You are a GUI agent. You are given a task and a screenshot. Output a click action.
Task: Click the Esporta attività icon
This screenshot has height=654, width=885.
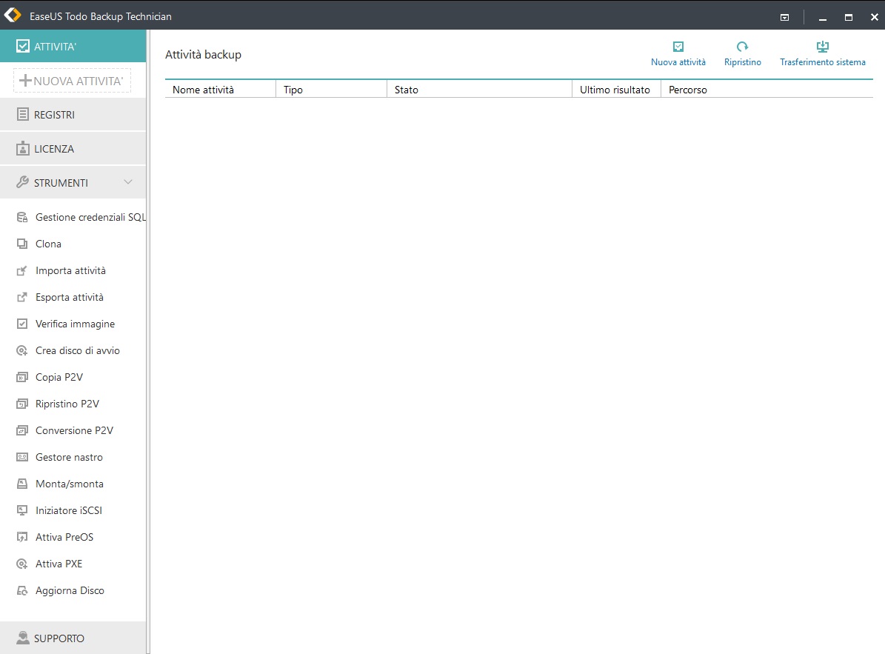point(22,298)
